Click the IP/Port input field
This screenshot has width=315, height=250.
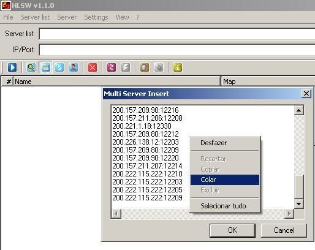(177, 50)
